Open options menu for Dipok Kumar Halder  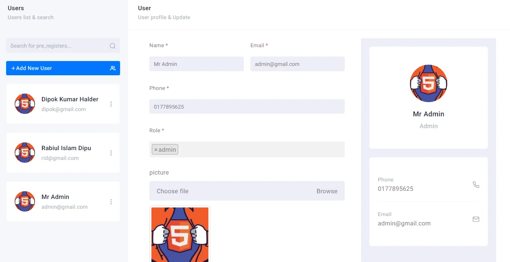tap(111, 104)
